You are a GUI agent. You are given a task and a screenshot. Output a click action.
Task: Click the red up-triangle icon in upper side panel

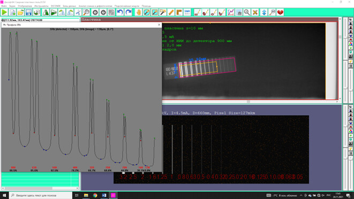pos(351,40)
